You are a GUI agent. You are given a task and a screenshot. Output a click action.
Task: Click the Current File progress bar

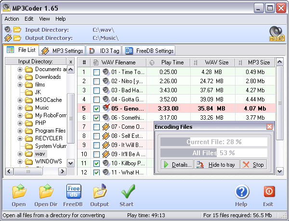click(213, 142)
